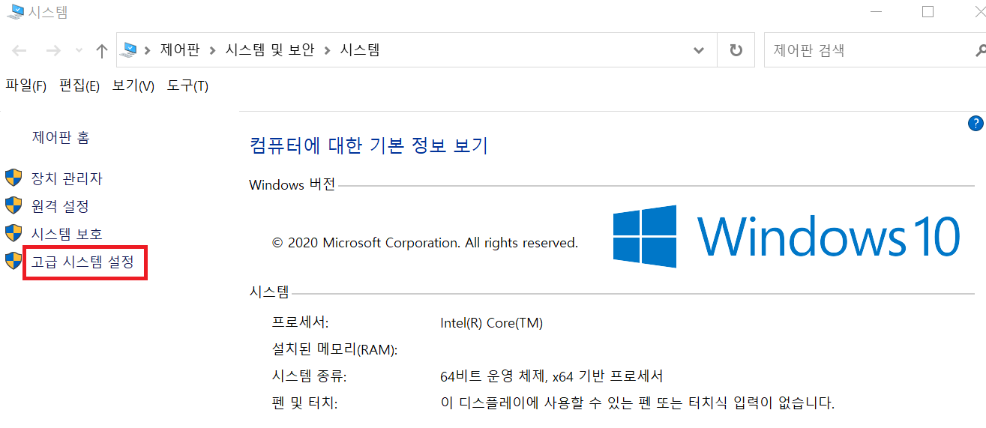The height and width of the screenshot is (428, 986).
Task: Select the pen and touch unavailable text
Action: click(x=637, y=403)
